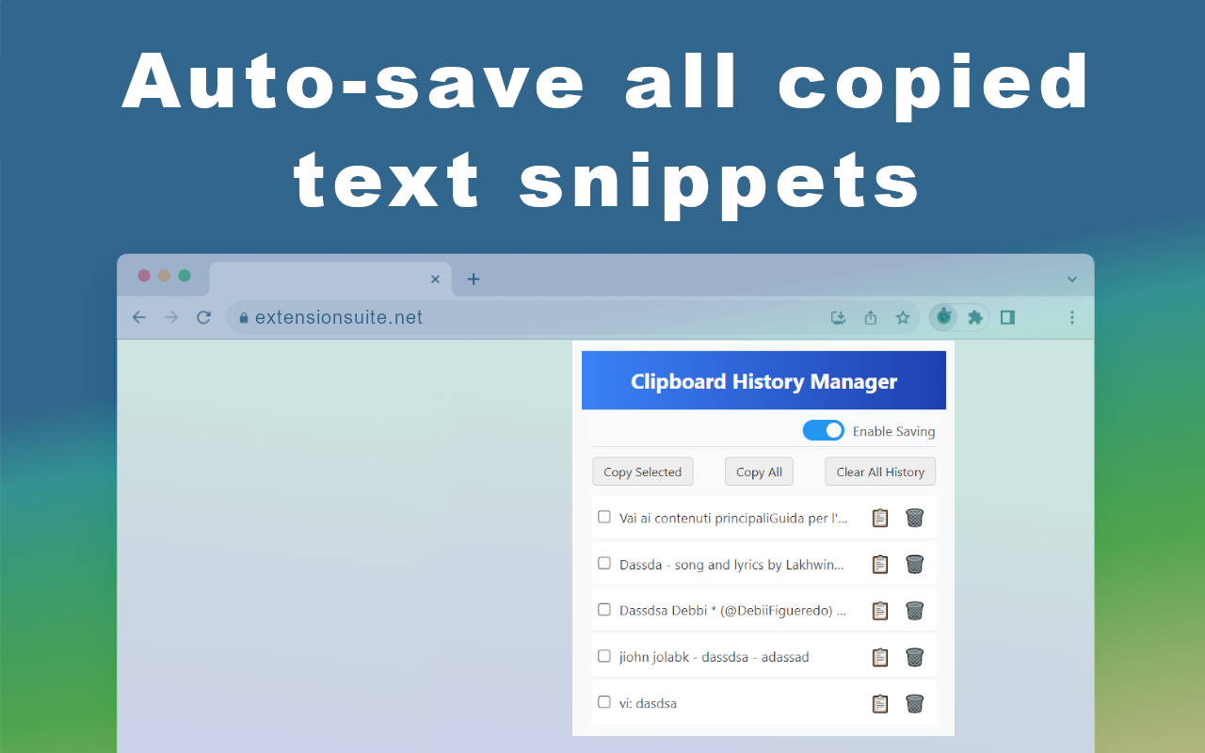
Task: Select the 'jiohn jolabk - dassdsa' checkbox
Action: (604, 656)
